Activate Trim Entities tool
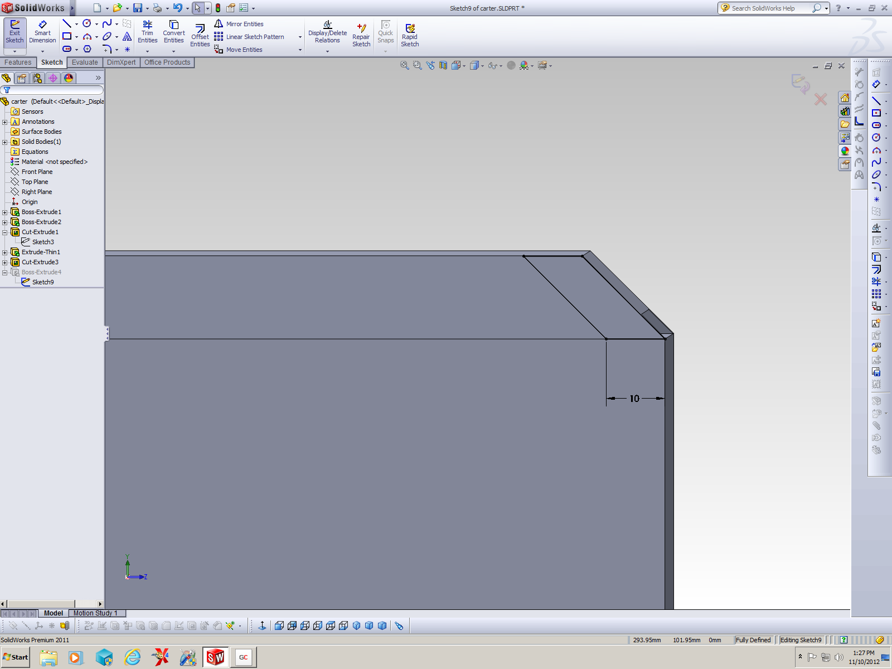892x669 pixels. point(147,32)
